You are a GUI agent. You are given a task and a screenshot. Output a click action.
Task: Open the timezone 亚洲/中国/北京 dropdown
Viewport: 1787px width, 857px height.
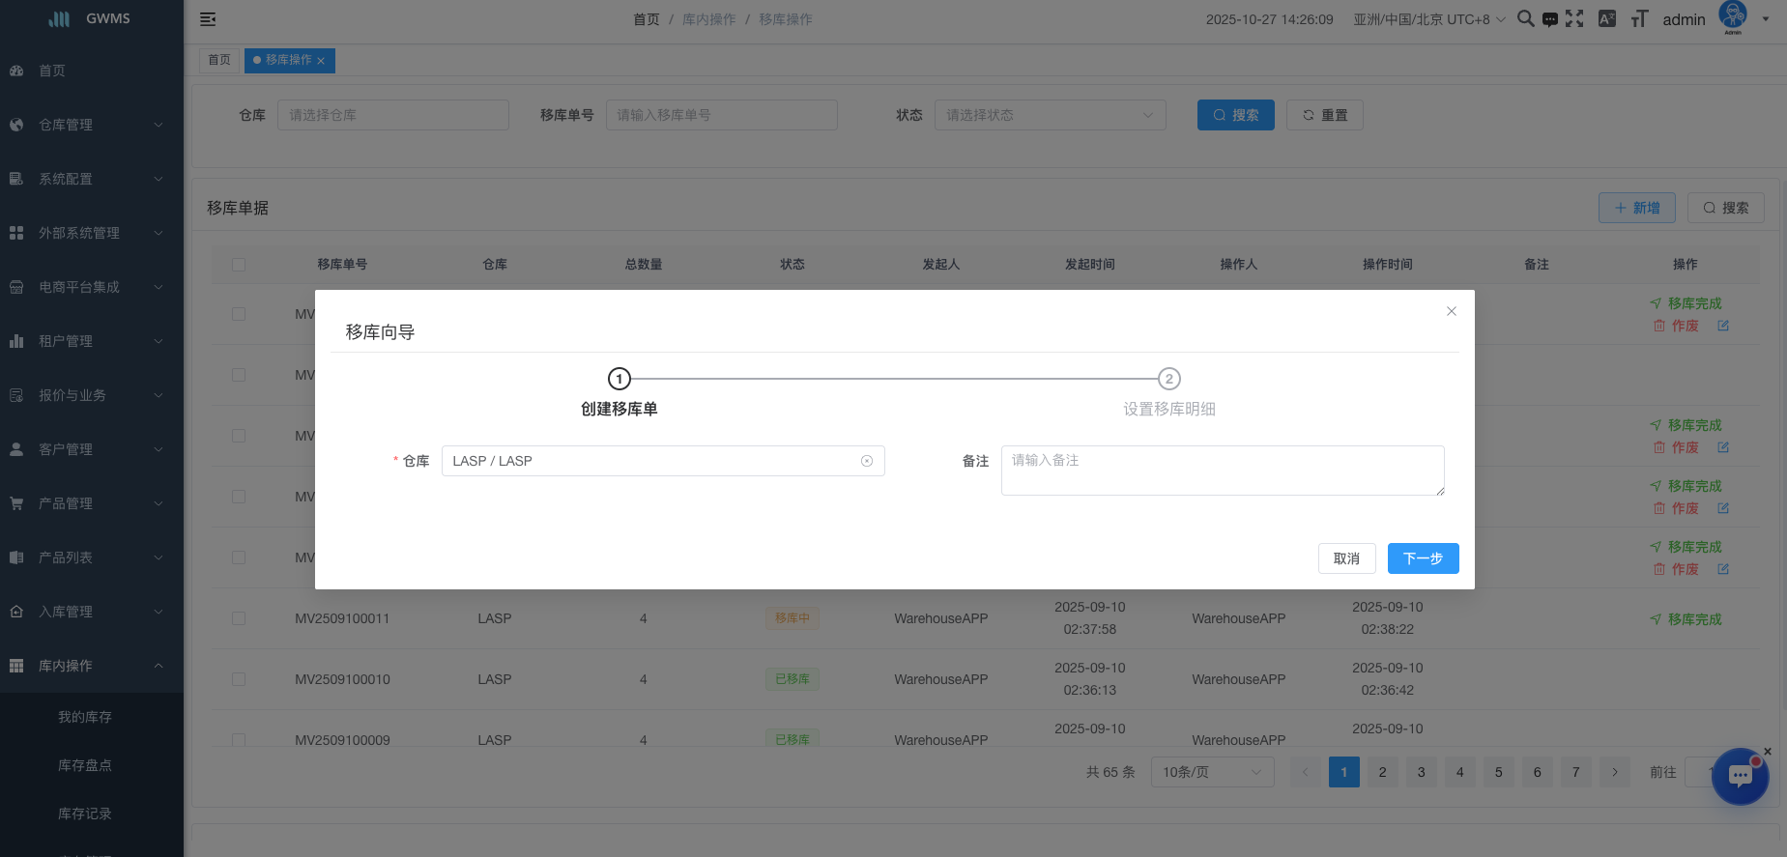pos(1428,19)
